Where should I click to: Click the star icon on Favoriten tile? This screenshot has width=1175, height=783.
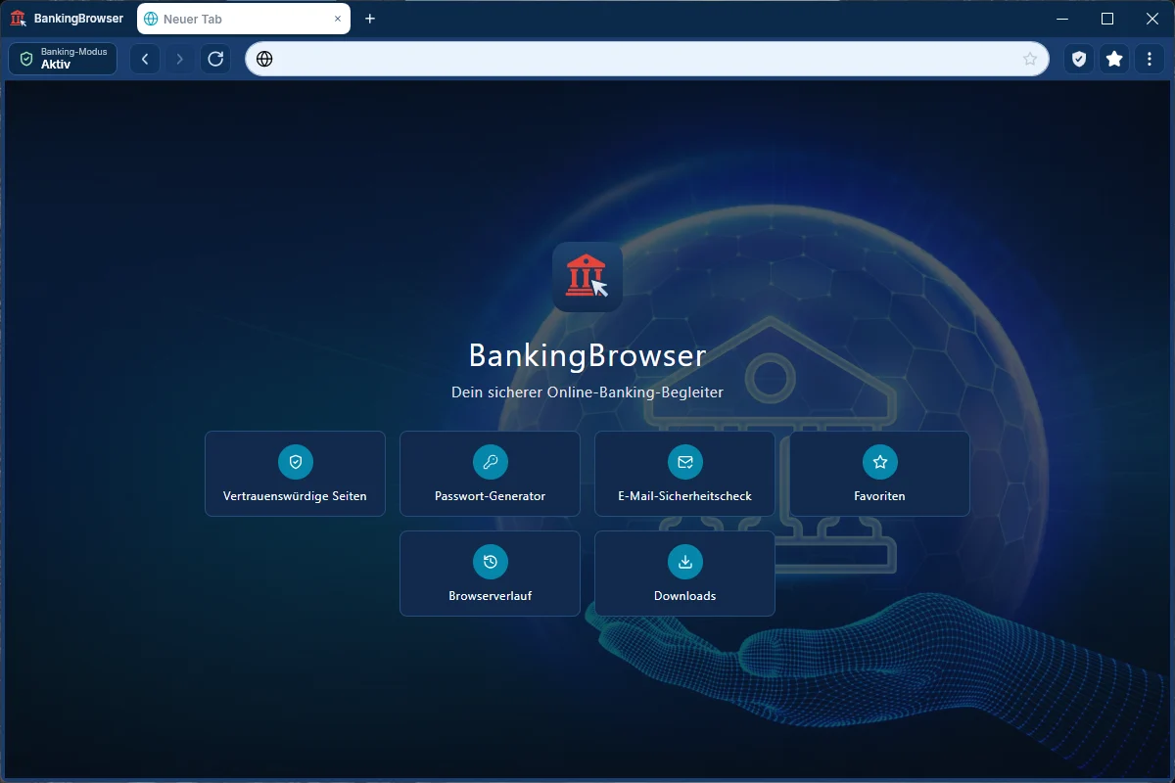coord(879,462)
